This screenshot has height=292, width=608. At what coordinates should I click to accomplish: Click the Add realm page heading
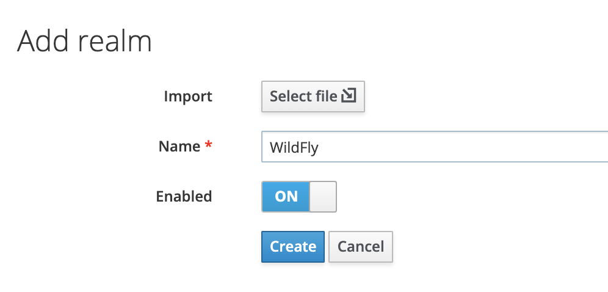click(84, 41)
